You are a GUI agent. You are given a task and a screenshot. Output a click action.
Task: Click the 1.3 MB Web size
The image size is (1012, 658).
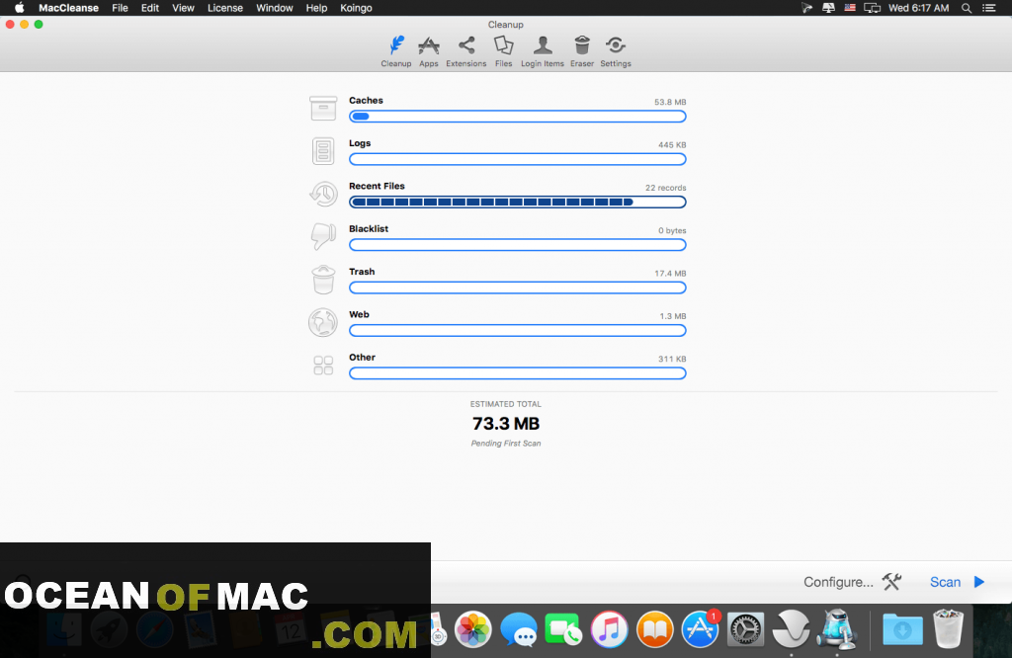[x=672, y=316]
